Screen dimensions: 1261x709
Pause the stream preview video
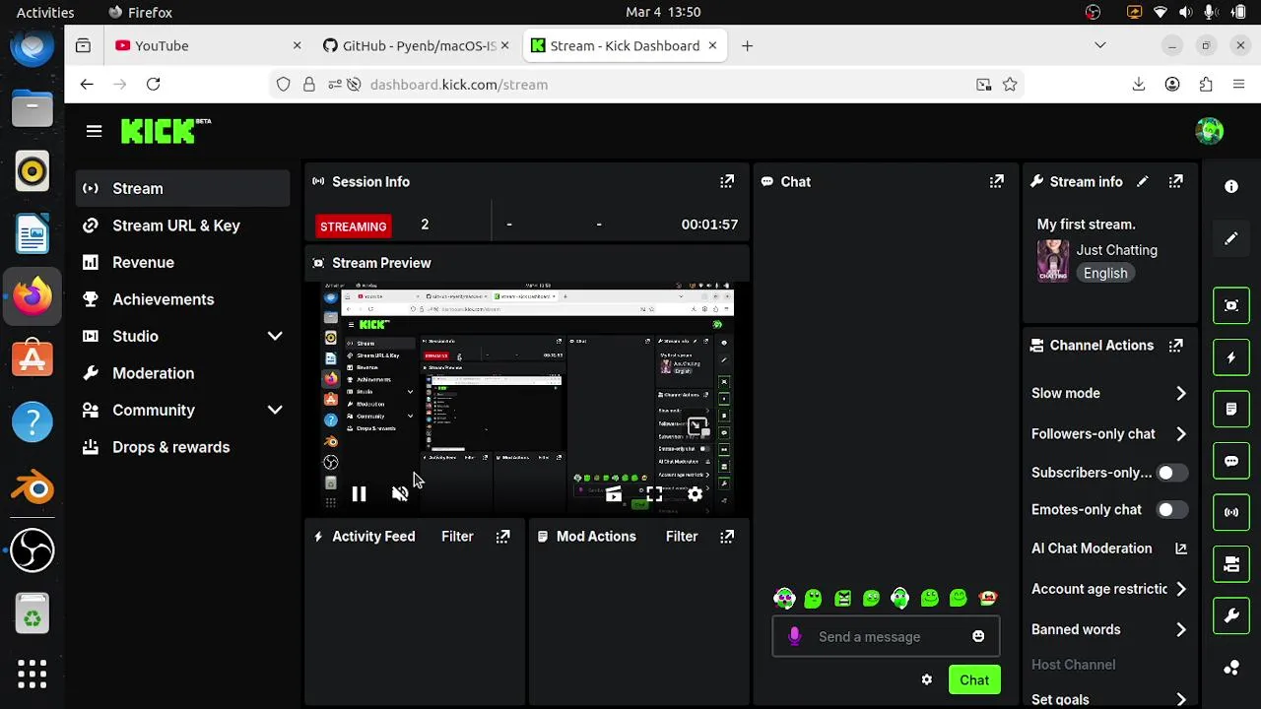(x=359, y=493)
